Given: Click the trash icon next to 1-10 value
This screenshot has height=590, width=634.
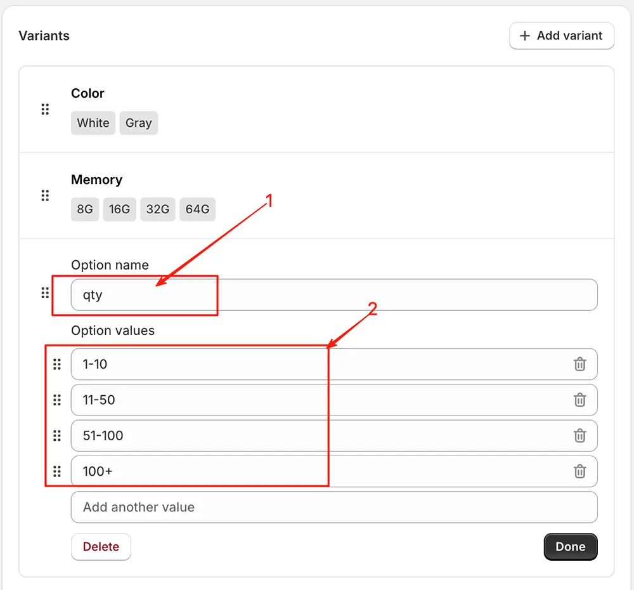Looking at the screenshot, I should coord(579,364).
